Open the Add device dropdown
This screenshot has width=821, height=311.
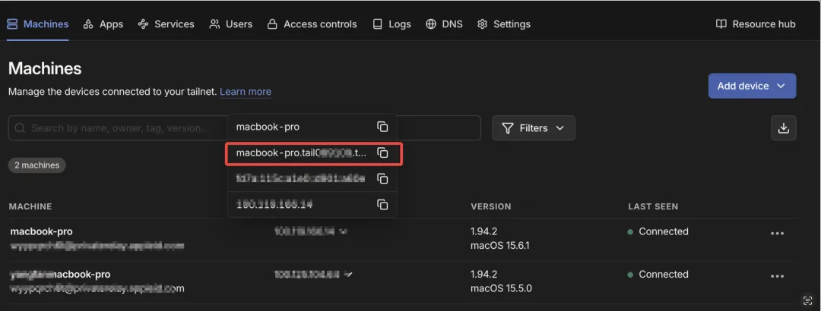(x=752, y=86)
